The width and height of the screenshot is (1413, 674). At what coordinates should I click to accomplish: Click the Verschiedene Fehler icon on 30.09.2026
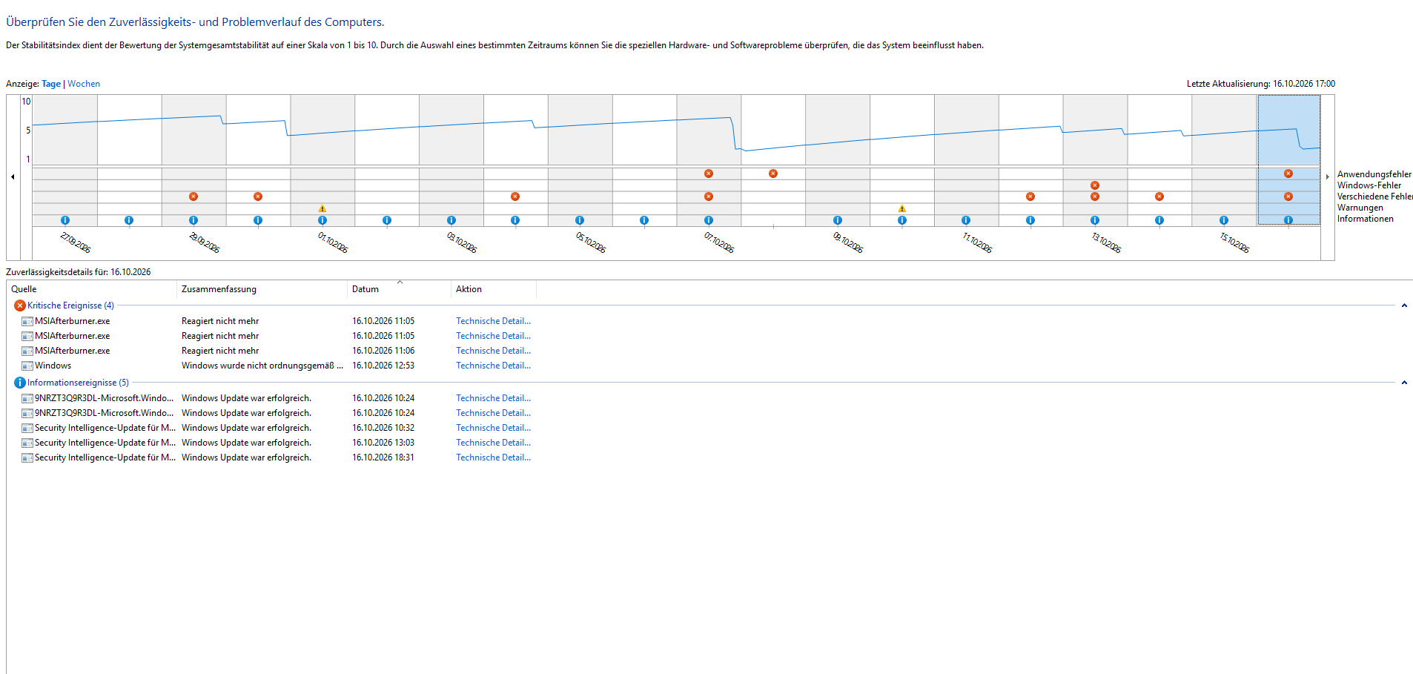coord(258,196)
